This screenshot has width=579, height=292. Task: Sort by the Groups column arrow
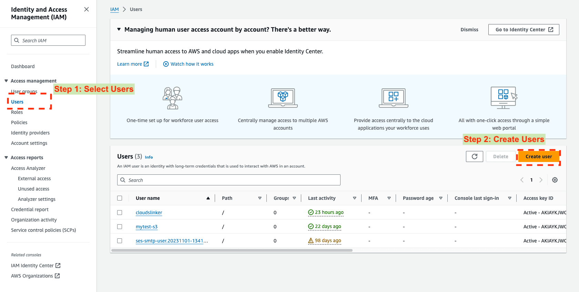point(294,198)
